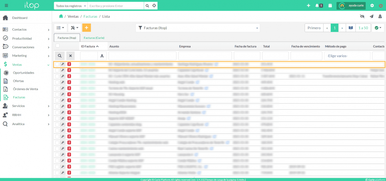Sort by the Empresa column header
The image size is (386, 181).
(185, 46)
